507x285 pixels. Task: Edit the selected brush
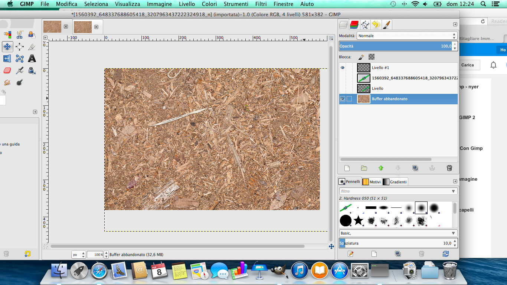350,254
